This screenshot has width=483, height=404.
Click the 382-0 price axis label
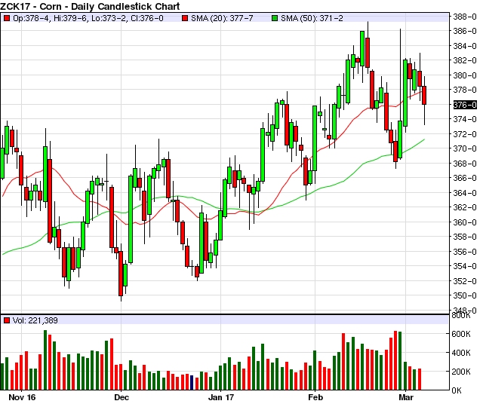(465, 60)
